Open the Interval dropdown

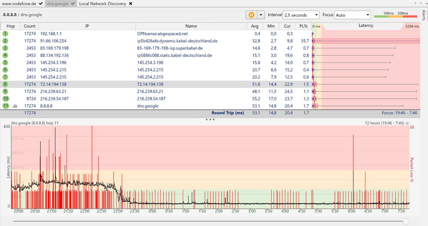click(x=301, y=15)
